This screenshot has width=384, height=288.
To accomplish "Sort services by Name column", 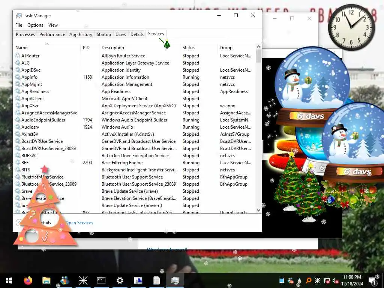I will click(x=46, y=48).
